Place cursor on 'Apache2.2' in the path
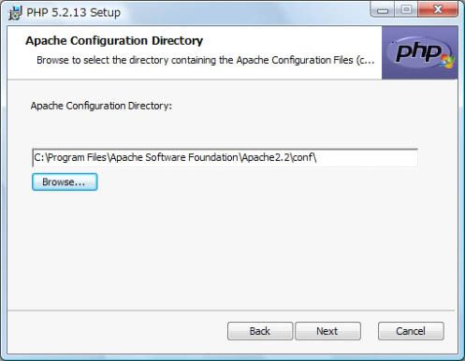 [x=266, y=157]
